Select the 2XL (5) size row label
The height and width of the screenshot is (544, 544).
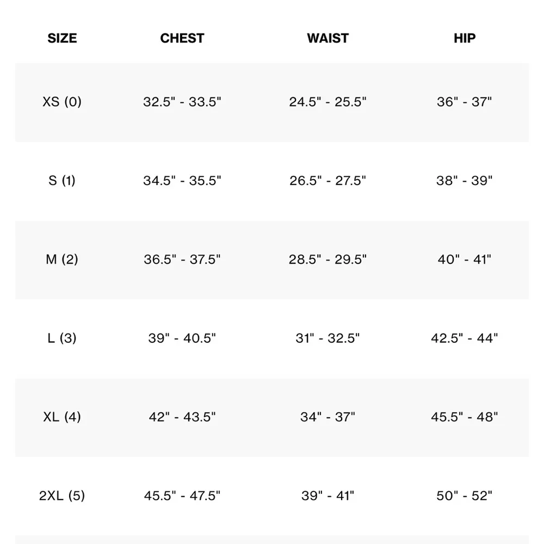point(62,496)
